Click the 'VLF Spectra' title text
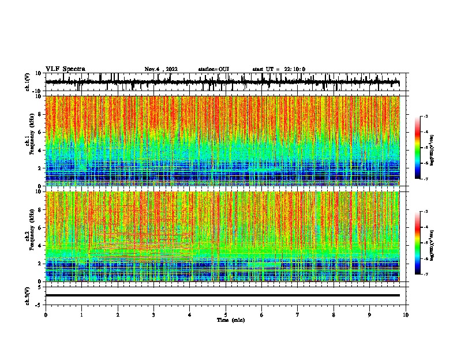This screenshot has width=457, height=353. (65, 69)
